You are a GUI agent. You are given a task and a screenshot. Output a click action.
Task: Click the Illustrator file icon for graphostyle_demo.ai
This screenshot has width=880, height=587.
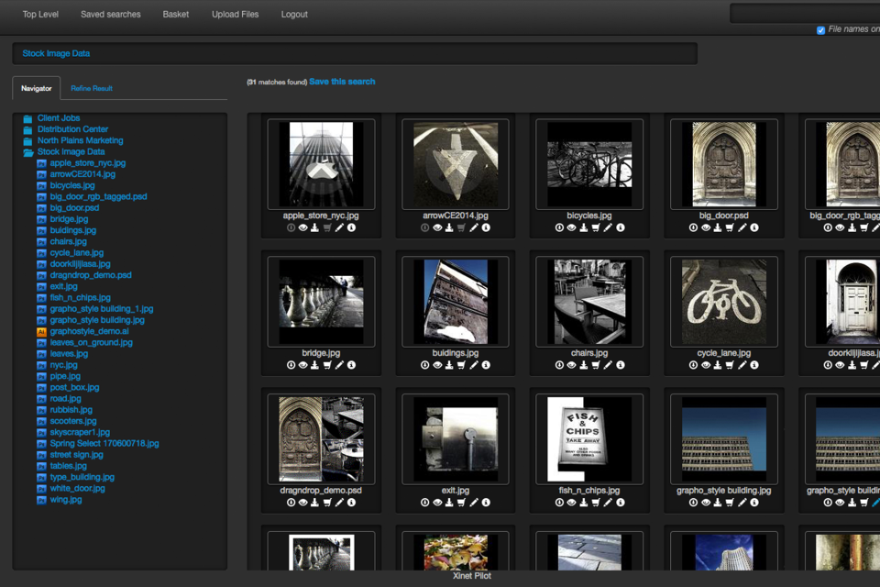click(x=41, y=331)
